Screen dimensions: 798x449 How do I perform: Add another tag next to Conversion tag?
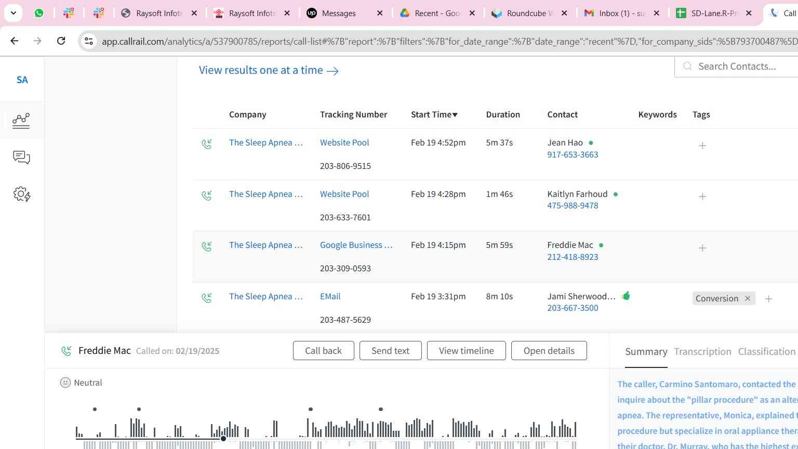768,299
